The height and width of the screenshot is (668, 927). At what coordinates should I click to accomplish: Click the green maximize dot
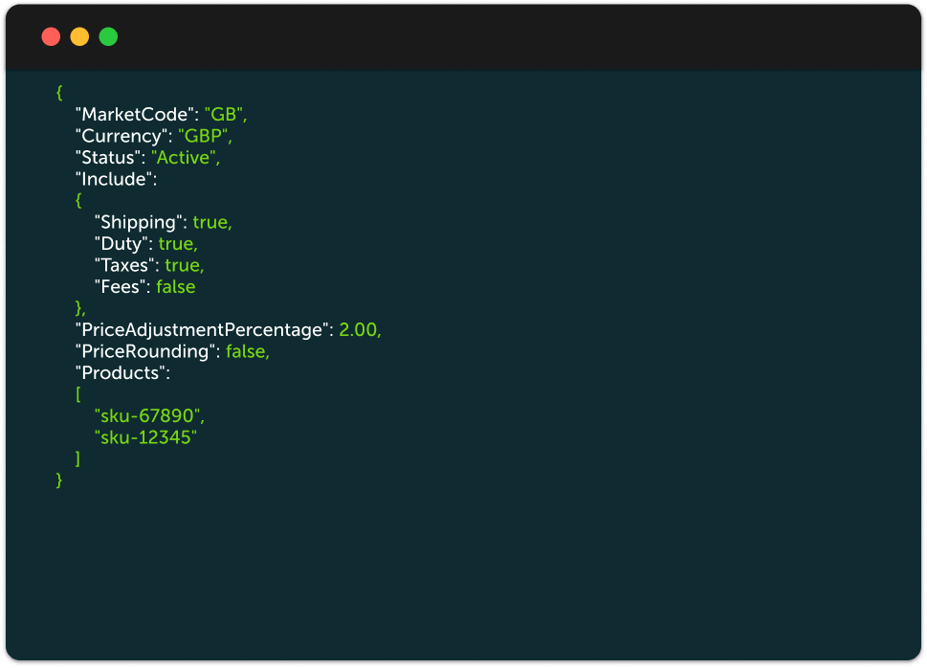[108, 37]
